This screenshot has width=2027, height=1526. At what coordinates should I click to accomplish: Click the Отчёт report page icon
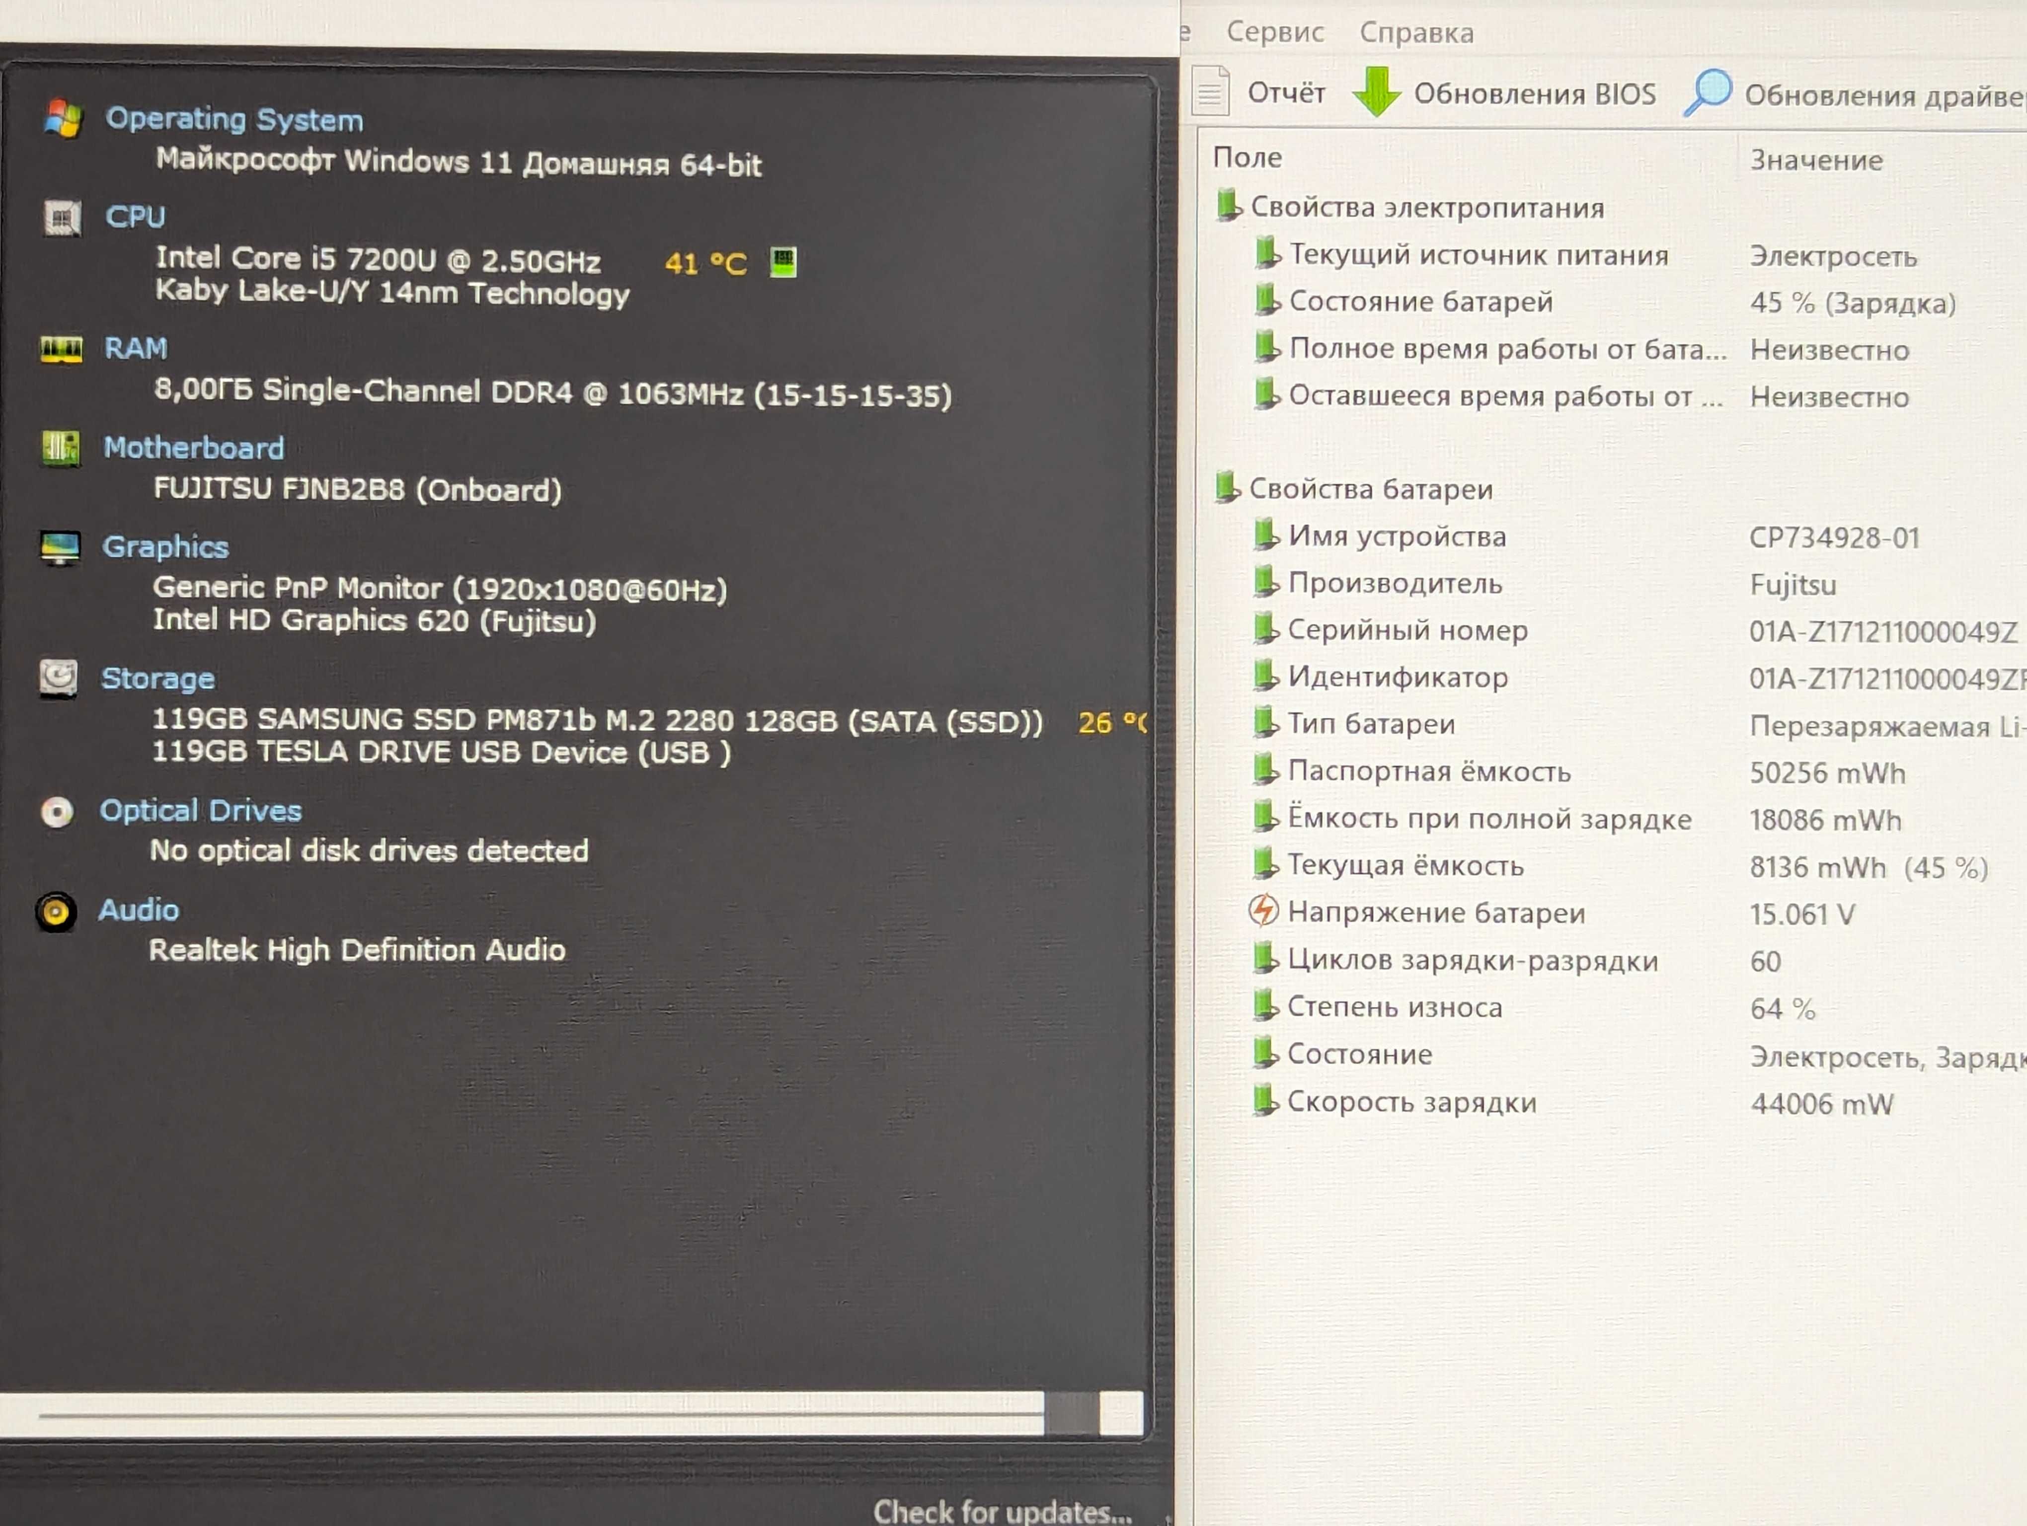[1211, 91]
